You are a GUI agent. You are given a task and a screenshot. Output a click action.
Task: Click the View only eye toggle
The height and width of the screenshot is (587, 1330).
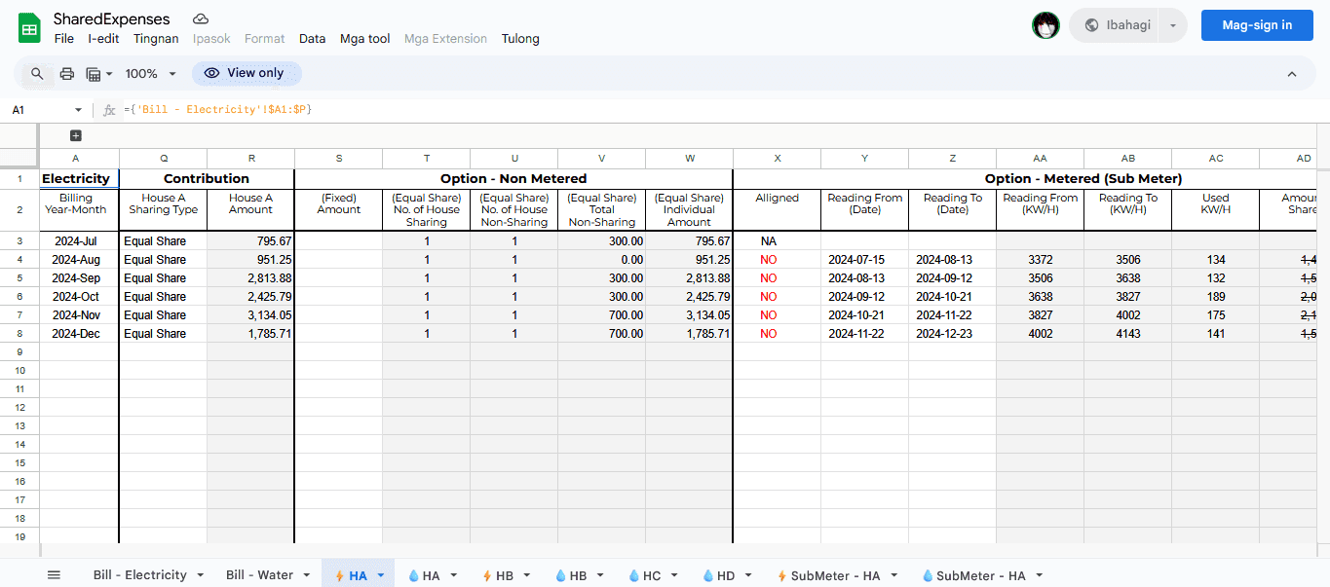click(x=247, y=73)
